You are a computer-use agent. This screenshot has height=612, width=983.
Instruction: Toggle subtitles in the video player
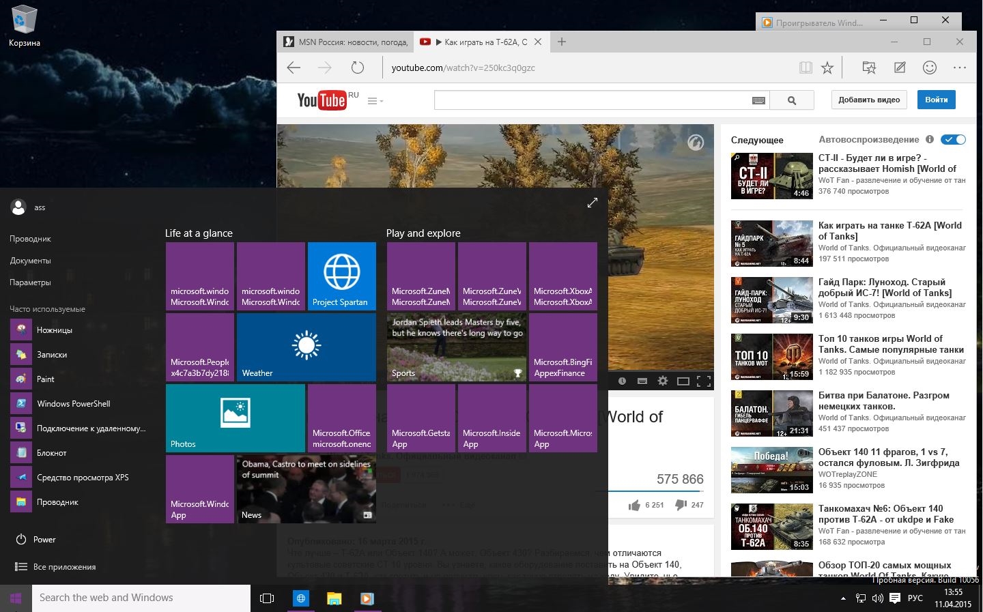coord(642,381)
